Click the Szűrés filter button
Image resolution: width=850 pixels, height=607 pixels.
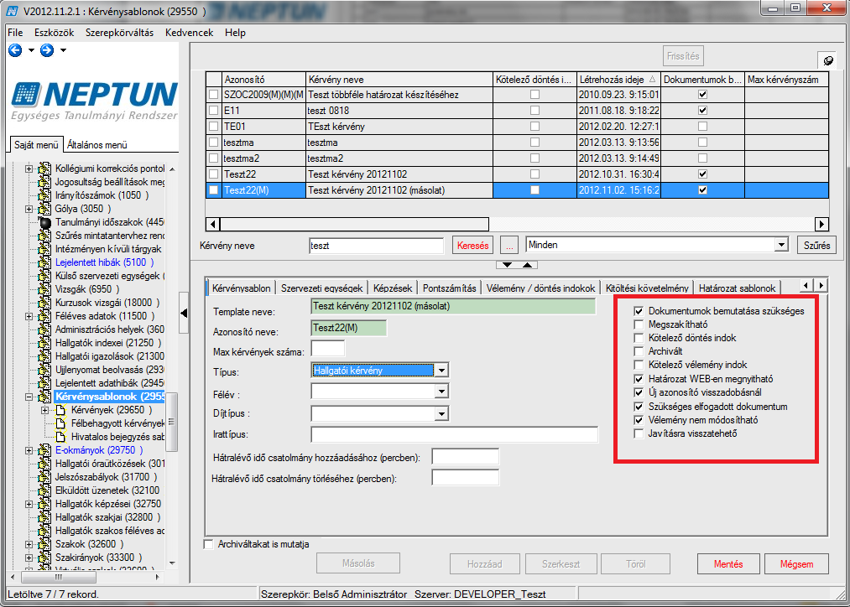point(817,246)
